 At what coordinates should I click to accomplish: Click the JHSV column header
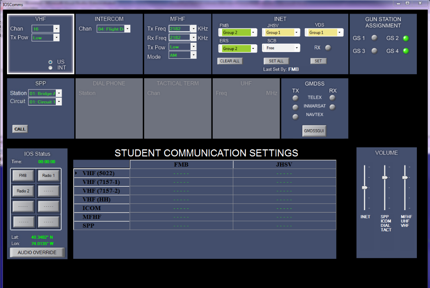284,165
